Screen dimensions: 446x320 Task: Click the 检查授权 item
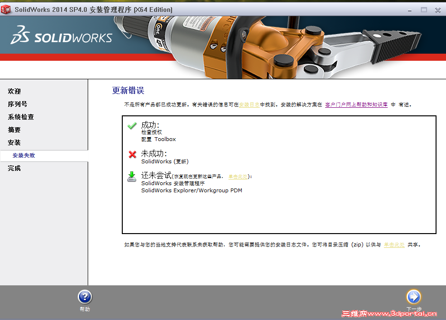coord(152,132)
